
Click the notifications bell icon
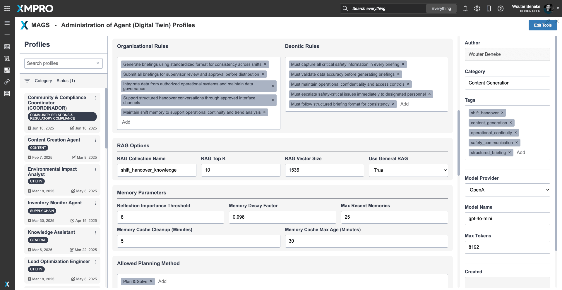pyautogui.click(x=465, y=8)
